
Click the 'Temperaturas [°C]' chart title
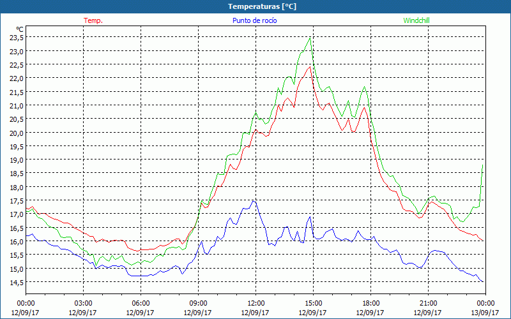pos(262,6)
